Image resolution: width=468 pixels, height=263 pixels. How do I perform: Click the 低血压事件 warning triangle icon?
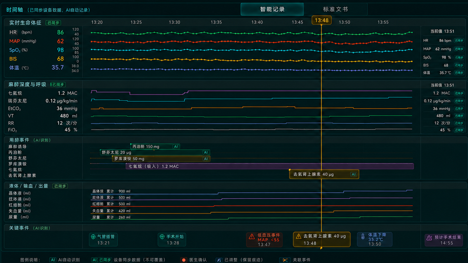tap(252, 237)
